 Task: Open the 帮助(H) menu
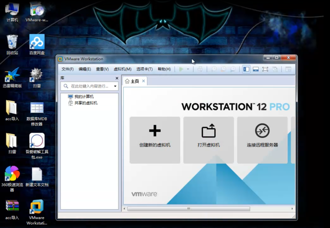coord(164,69)
